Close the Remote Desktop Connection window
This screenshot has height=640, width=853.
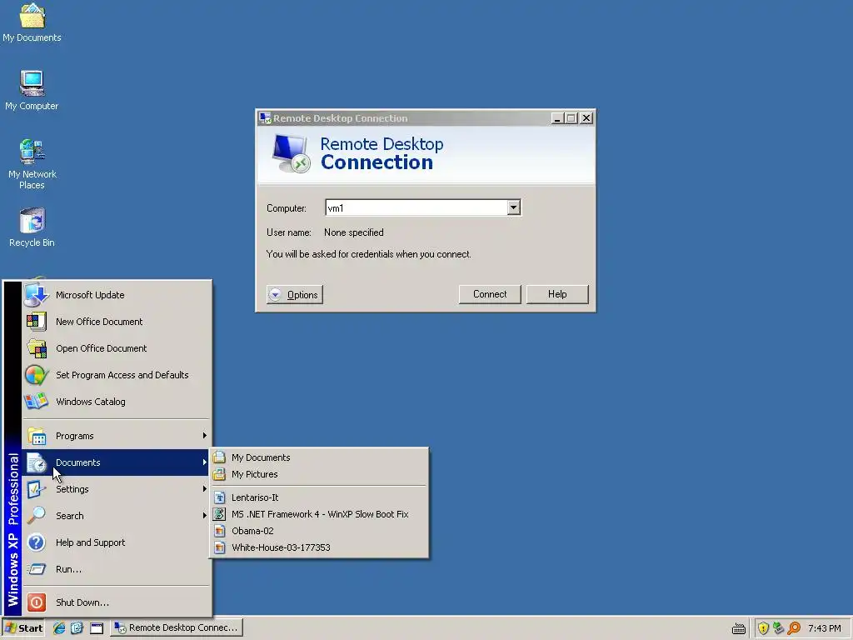586,118
